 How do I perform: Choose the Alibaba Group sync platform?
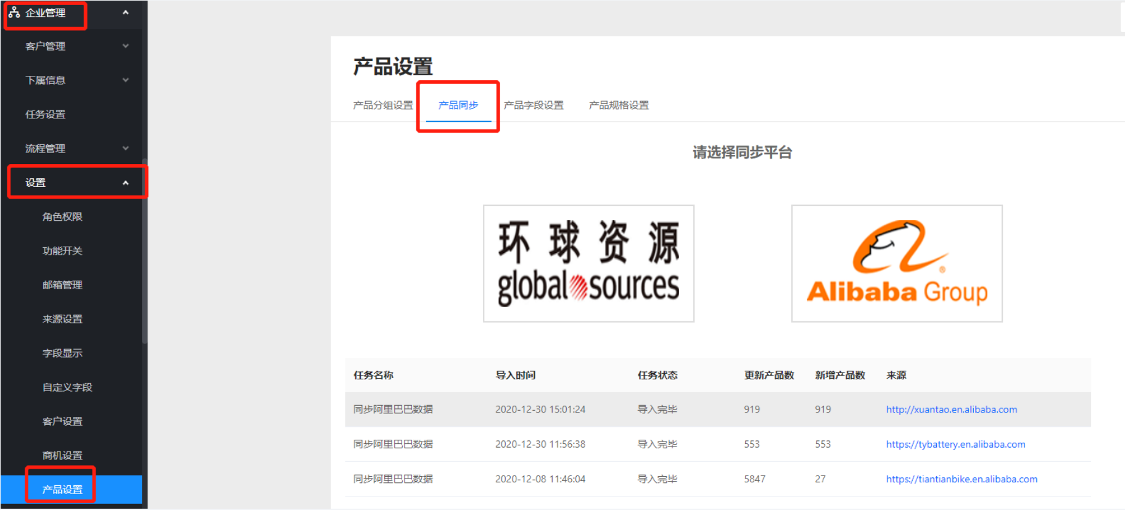tap(897, 263)
